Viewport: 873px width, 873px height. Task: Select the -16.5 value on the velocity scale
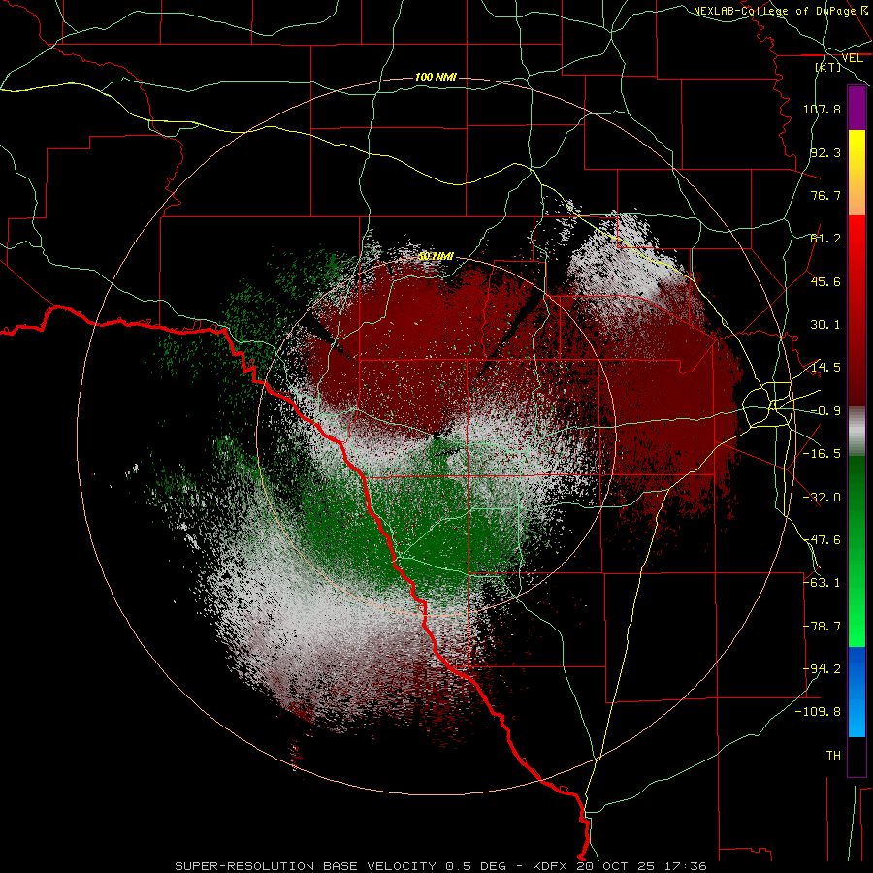(x=822, y=454)
